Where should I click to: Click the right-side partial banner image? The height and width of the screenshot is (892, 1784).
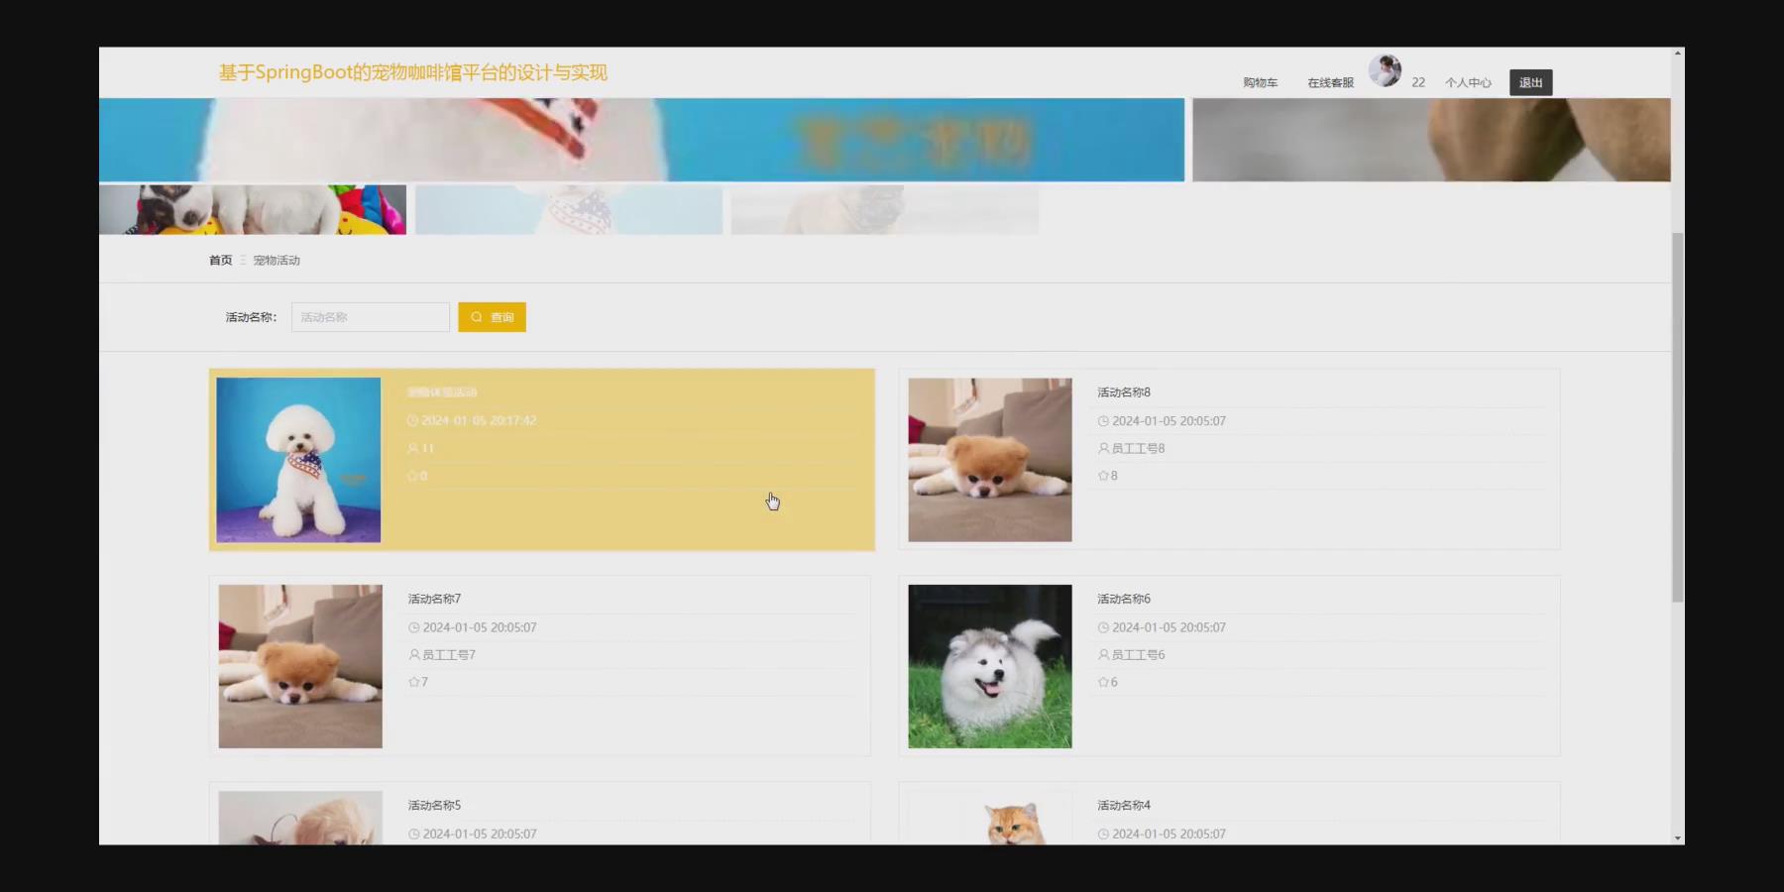point(1431,140)
